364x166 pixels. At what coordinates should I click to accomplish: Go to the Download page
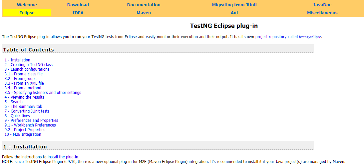(x=78, y=5)
